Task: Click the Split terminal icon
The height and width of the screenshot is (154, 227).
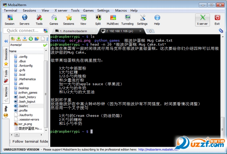Action: (x=98, y=20)
